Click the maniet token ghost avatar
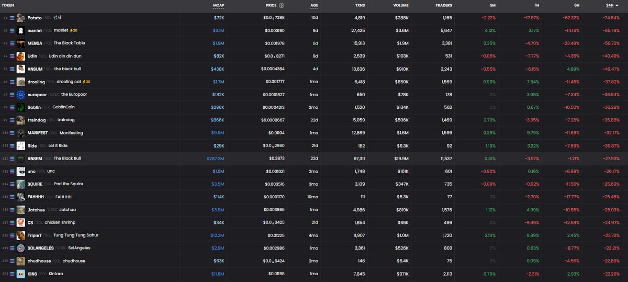 21,30
